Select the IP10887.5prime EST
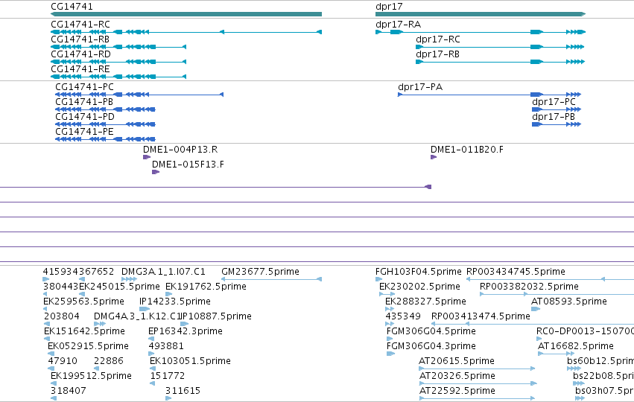 [x=184, y=324]
